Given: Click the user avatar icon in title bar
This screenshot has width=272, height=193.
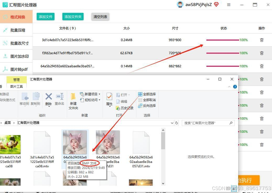Looking at the screenshot, I should [180, 4].
